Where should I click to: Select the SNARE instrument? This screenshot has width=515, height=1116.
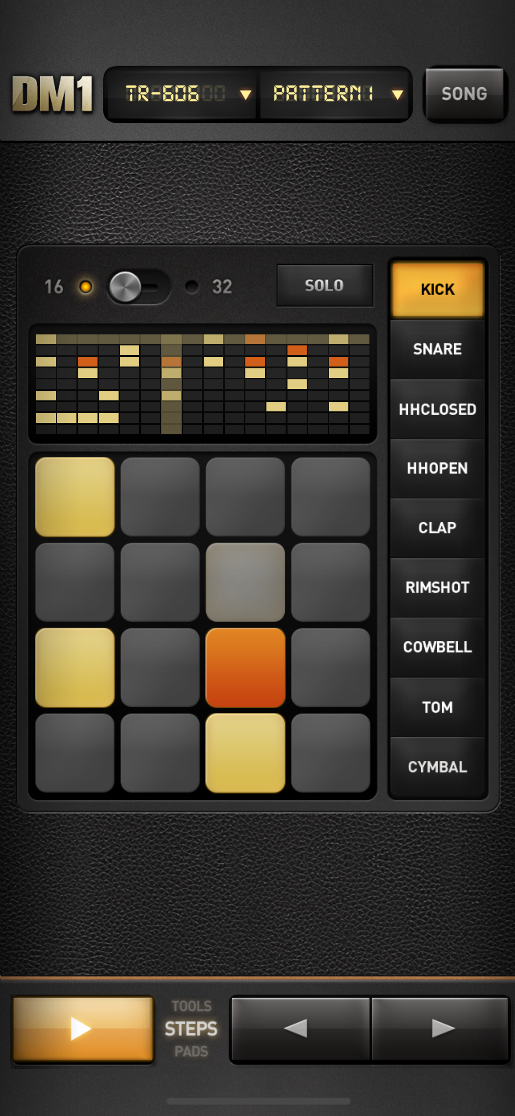coord(437,349)
